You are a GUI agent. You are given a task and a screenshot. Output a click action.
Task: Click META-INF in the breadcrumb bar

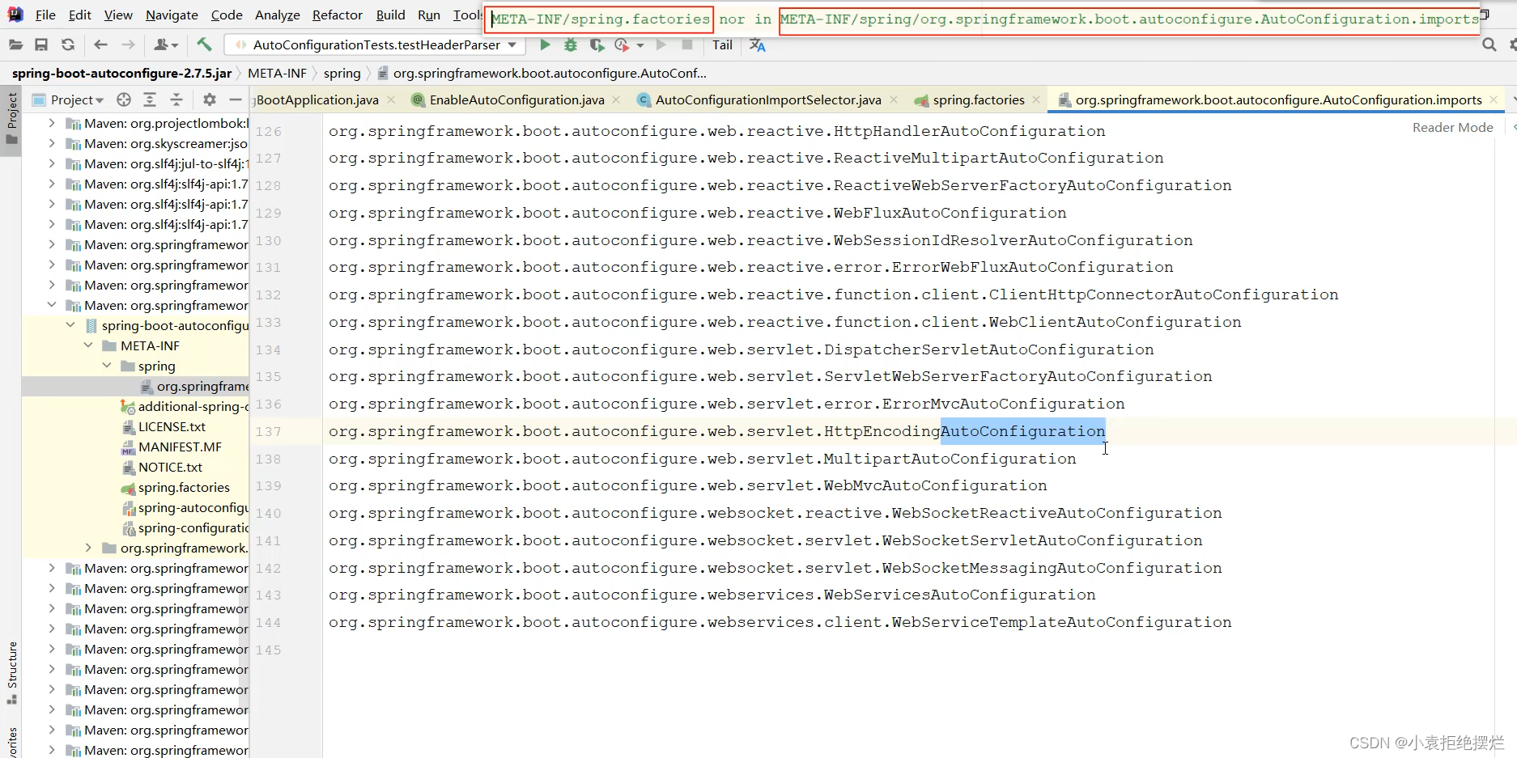(277, 73)
